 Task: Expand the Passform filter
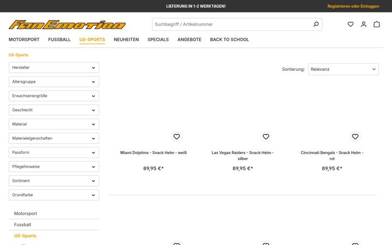54,152
